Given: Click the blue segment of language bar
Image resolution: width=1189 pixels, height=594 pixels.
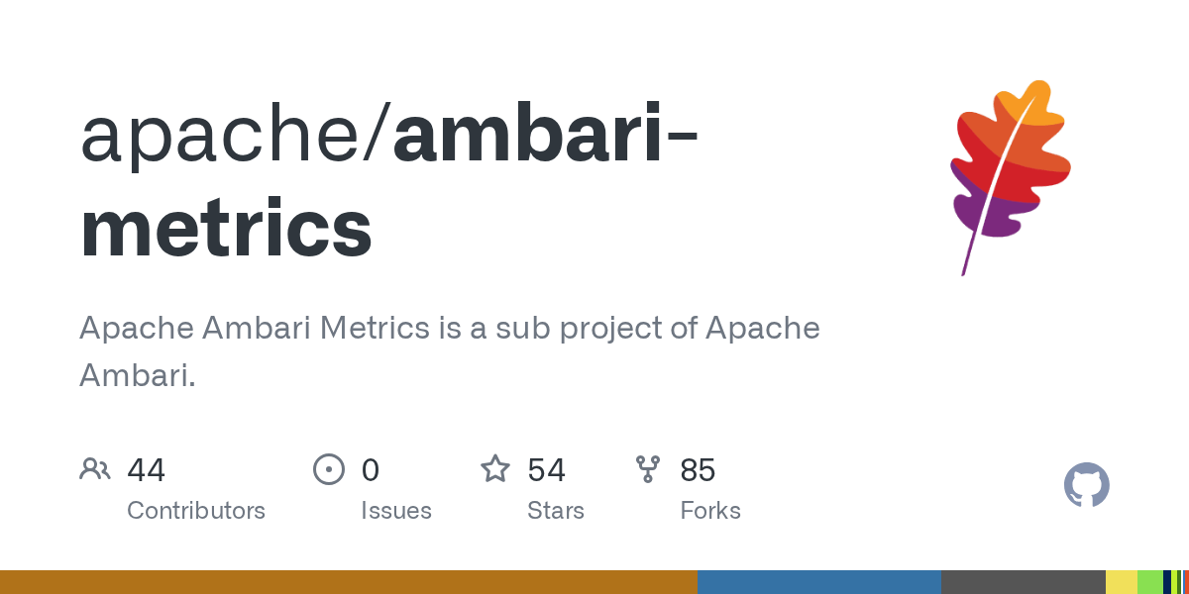Looking at the screenshot, I should click(x=819, y=582).
